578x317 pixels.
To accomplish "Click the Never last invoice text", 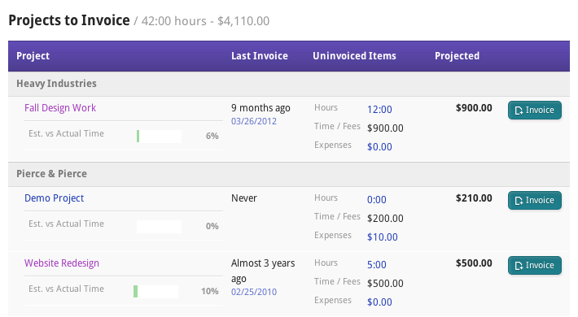I will tap(244, 198).
